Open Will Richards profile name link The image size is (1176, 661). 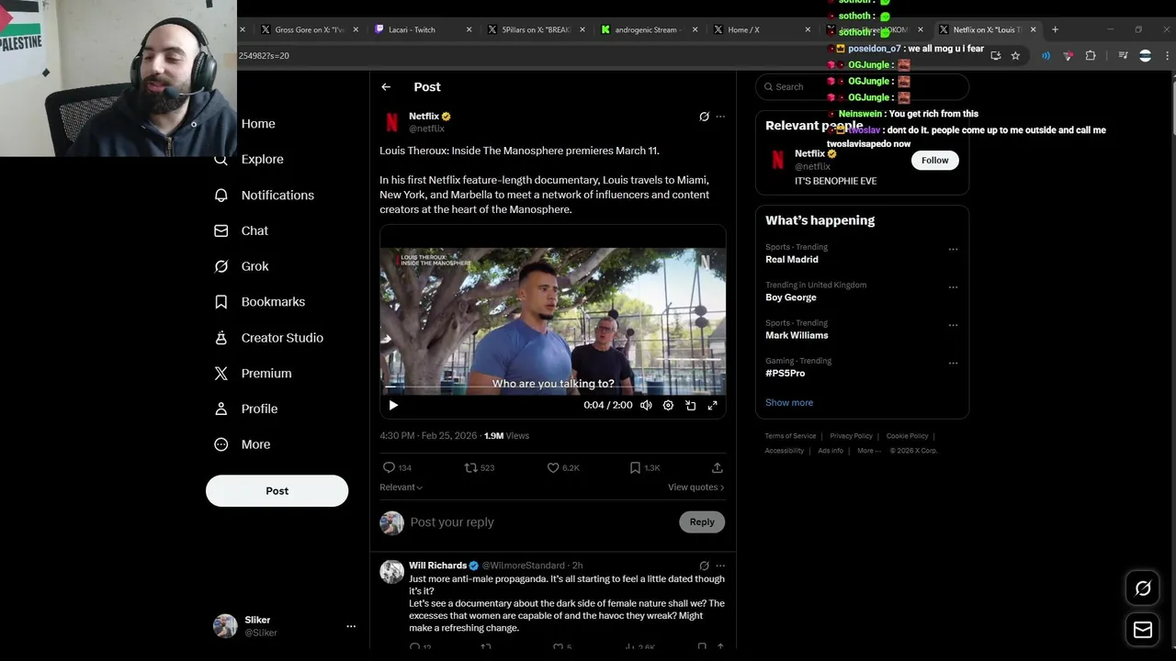click(438, 566)
